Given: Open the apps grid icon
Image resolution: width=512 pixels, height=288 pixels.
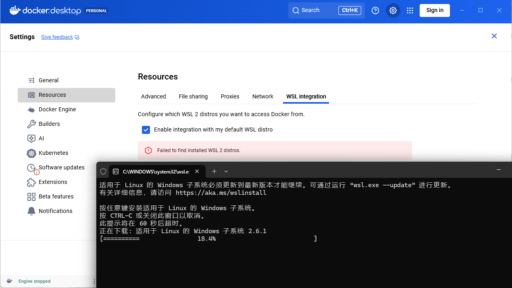Looking at the screenshot, I should click(x=410, y=10).
